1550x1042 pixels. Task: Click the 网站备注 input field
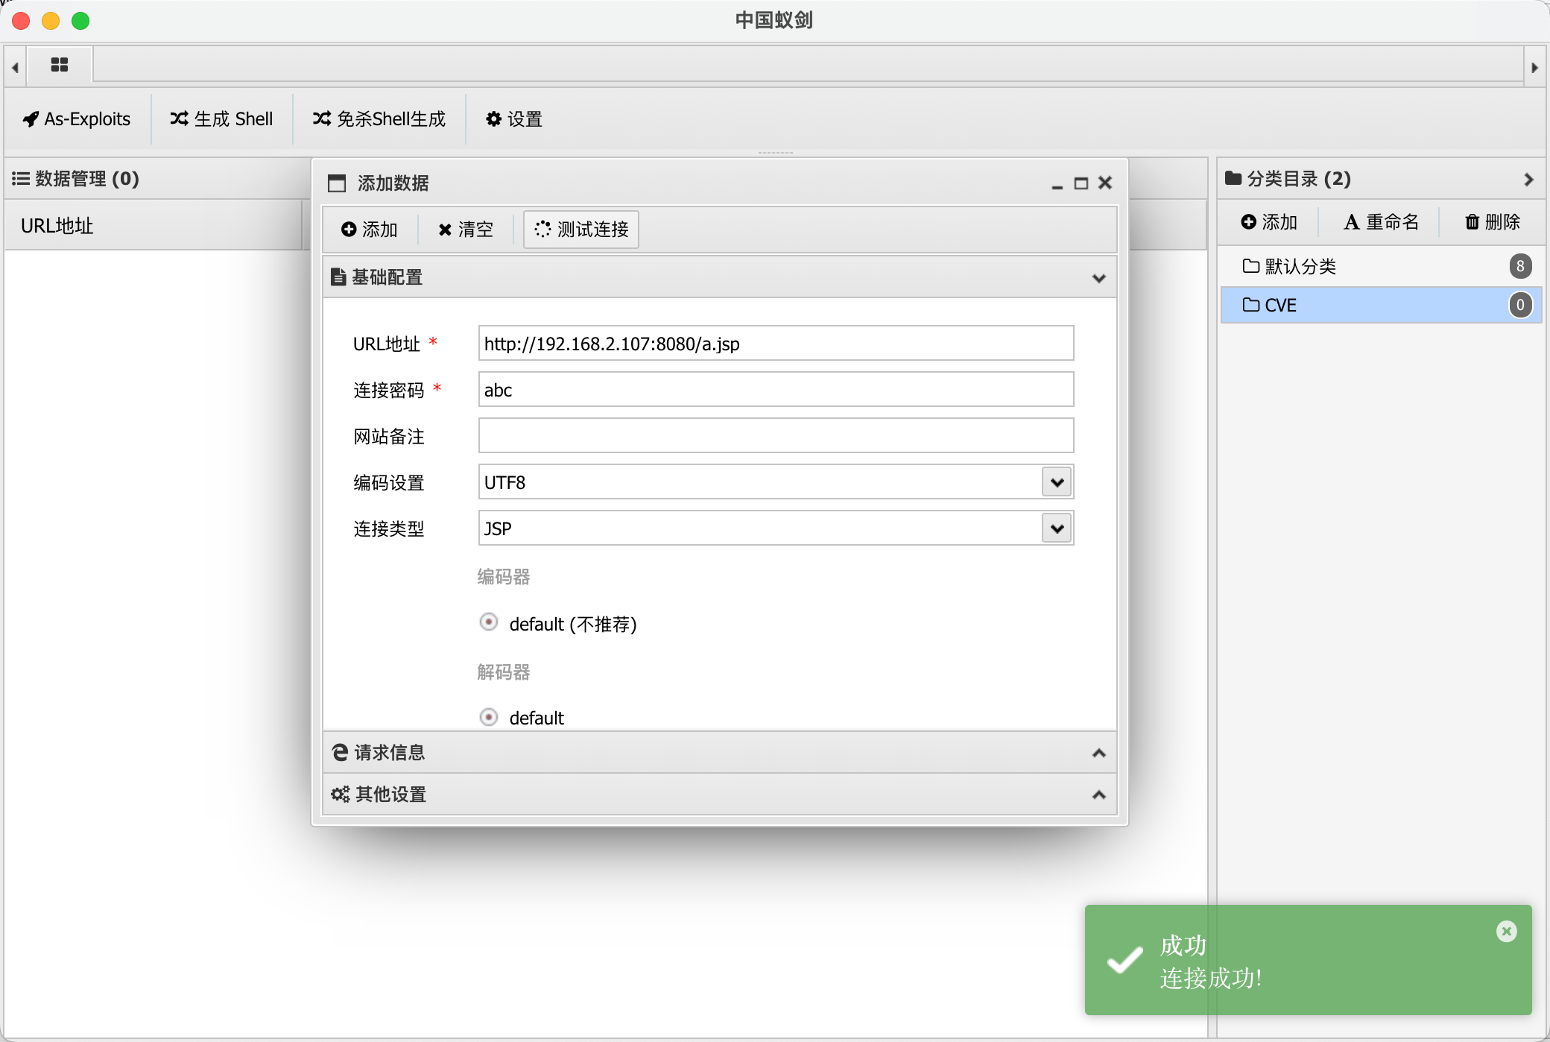[775, 436]
